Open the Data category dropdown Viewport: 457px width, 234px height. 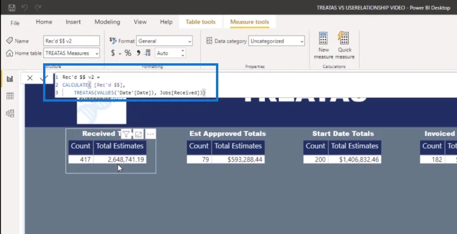pyautogui.click(x=277, y=41)
